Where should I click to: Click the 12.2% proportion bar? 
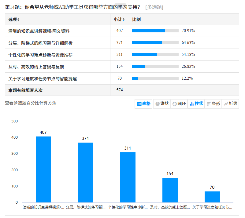click(x=155, y=78)
